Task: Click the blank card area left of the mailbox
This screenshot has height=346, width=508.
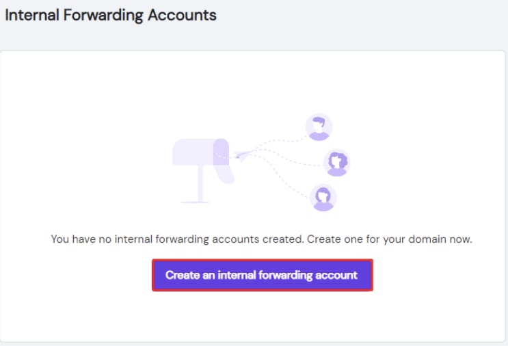Action: coord(82,157)
